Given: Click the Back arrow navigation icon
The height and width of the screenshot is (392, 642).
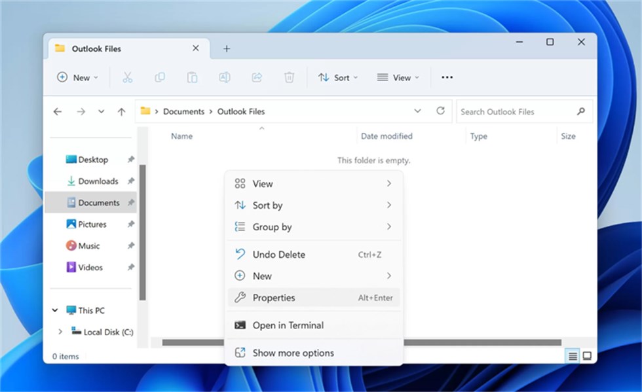Looking at the screenshot, I should click(x=58, y=112).
